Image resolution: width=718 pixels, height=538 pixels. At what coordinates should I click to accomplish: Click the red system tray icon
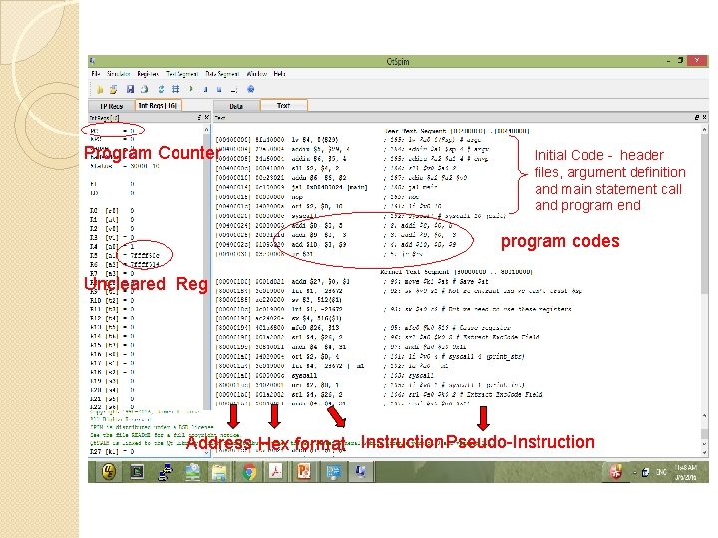(616, 471)
